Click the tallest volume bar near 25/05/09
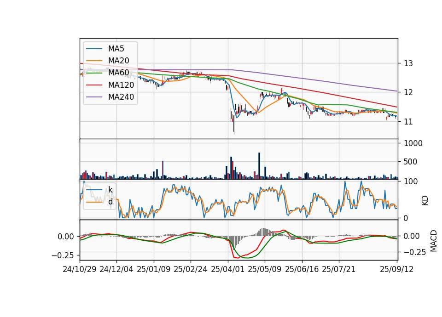The image size is (442, 317). click(x=259, y=166)
